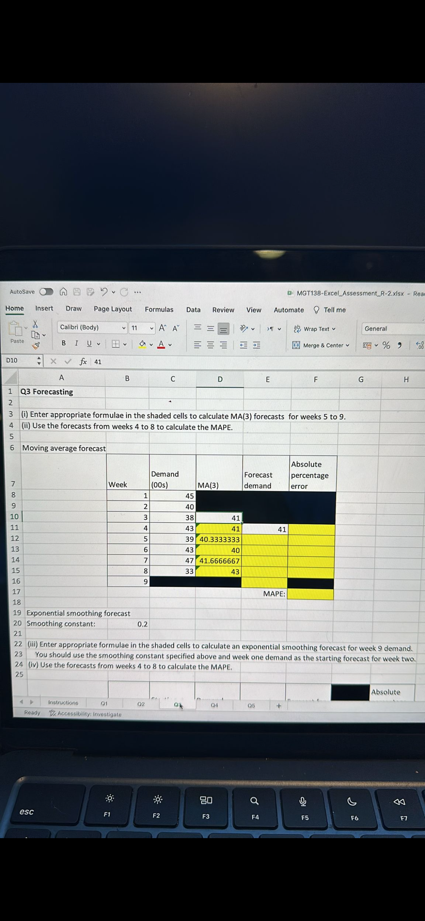This screenshot has width=425, height=921.
Task: Click the text Orientation icon
Action: pos(244,328)
